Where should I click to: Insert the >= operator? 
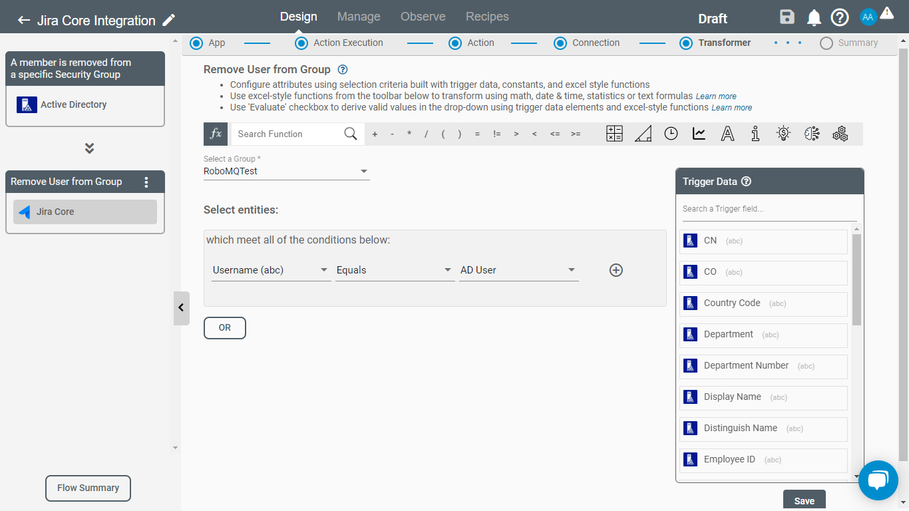(x=575, y=134)
